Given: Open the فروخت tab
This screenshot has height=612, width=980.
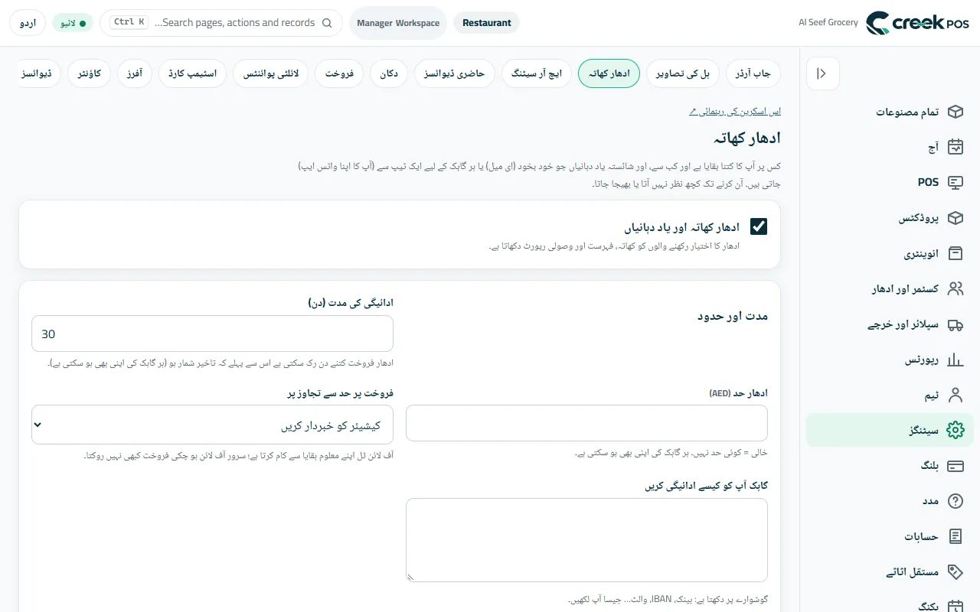Looking at the screenshot, I should point(339,73).
